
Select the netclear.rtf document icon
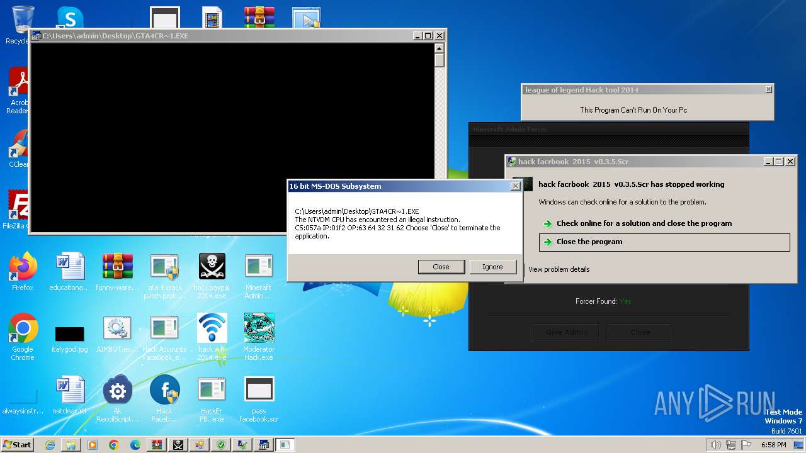point(70,395)
